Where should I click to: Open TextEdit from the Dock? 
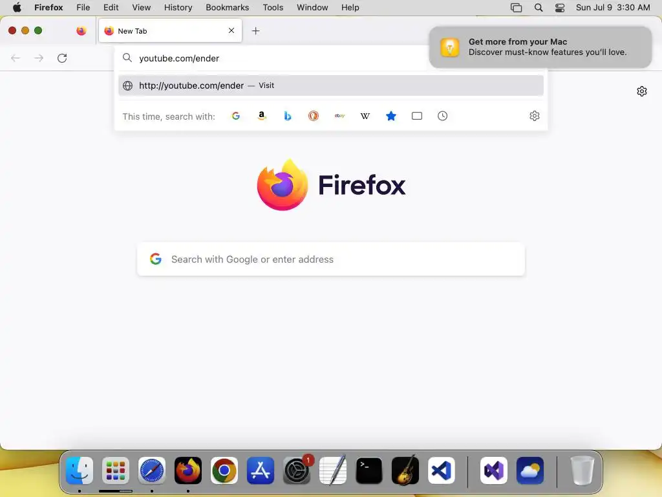333,470
